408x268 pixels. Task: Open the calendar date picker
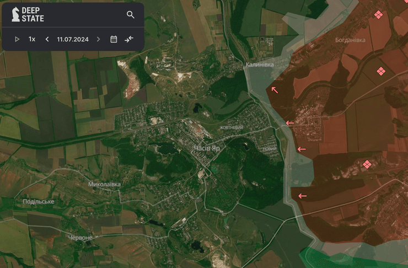pyautogui.click(x=114, y=39)
